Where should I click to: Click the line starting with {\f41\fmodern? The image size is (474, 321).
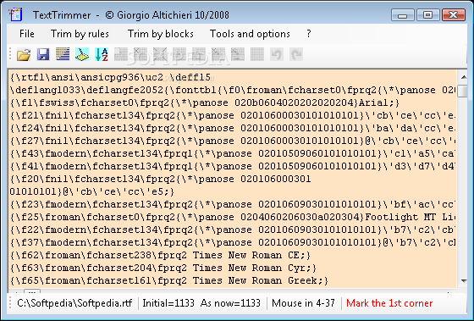(x=232, y=166)
